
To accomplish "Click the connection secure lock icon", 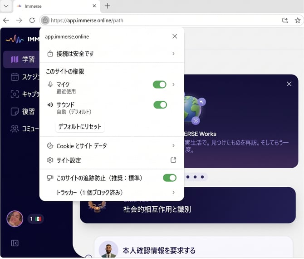I will pyautogui.click(x=50, y=54).
